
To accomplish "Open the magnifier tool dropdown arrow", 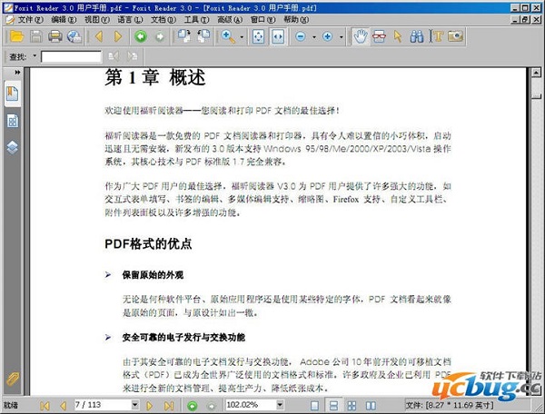I will (x=242, y=37).
